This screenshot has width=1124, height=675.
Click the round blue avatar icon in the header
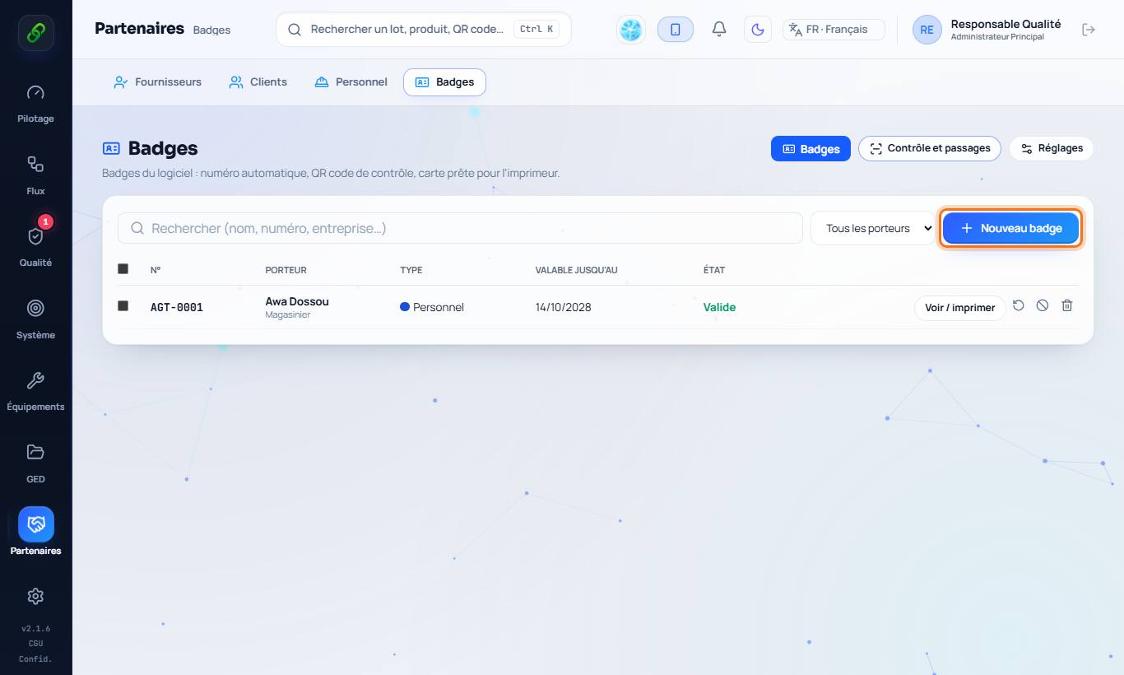[x=631, y=30]
